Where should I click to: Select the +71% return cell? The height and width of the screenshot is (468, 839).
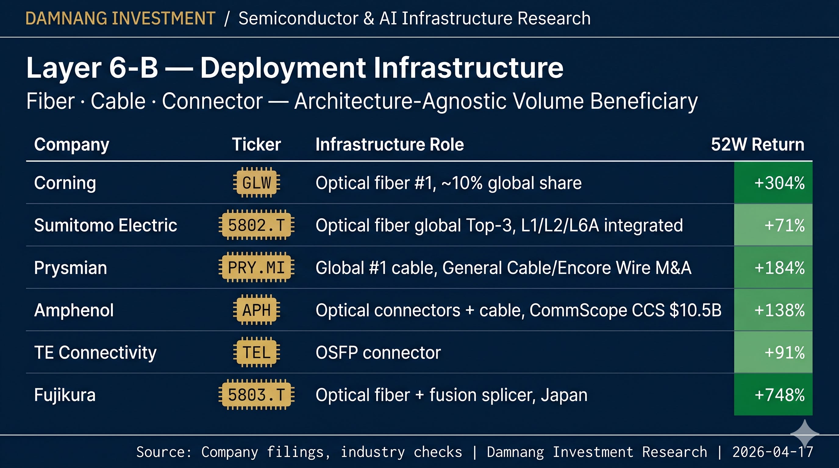coord(773,225)
